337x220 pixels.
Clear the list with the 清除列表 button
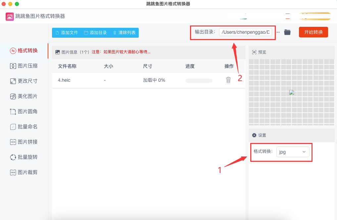click(124, 33)
